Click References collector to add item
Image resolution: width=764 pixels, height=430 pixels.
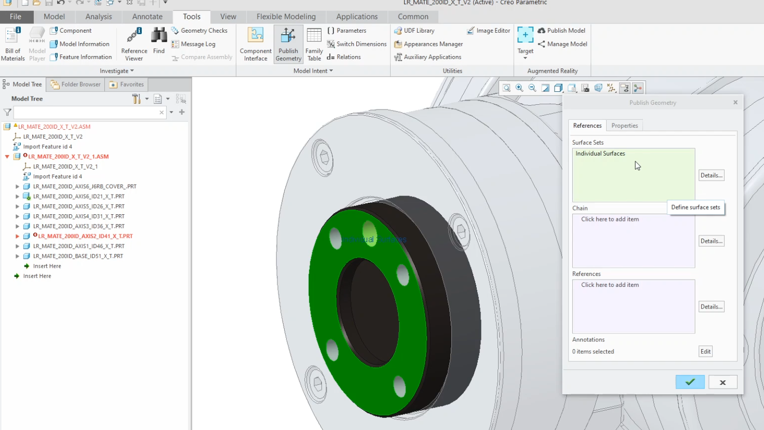633,307
